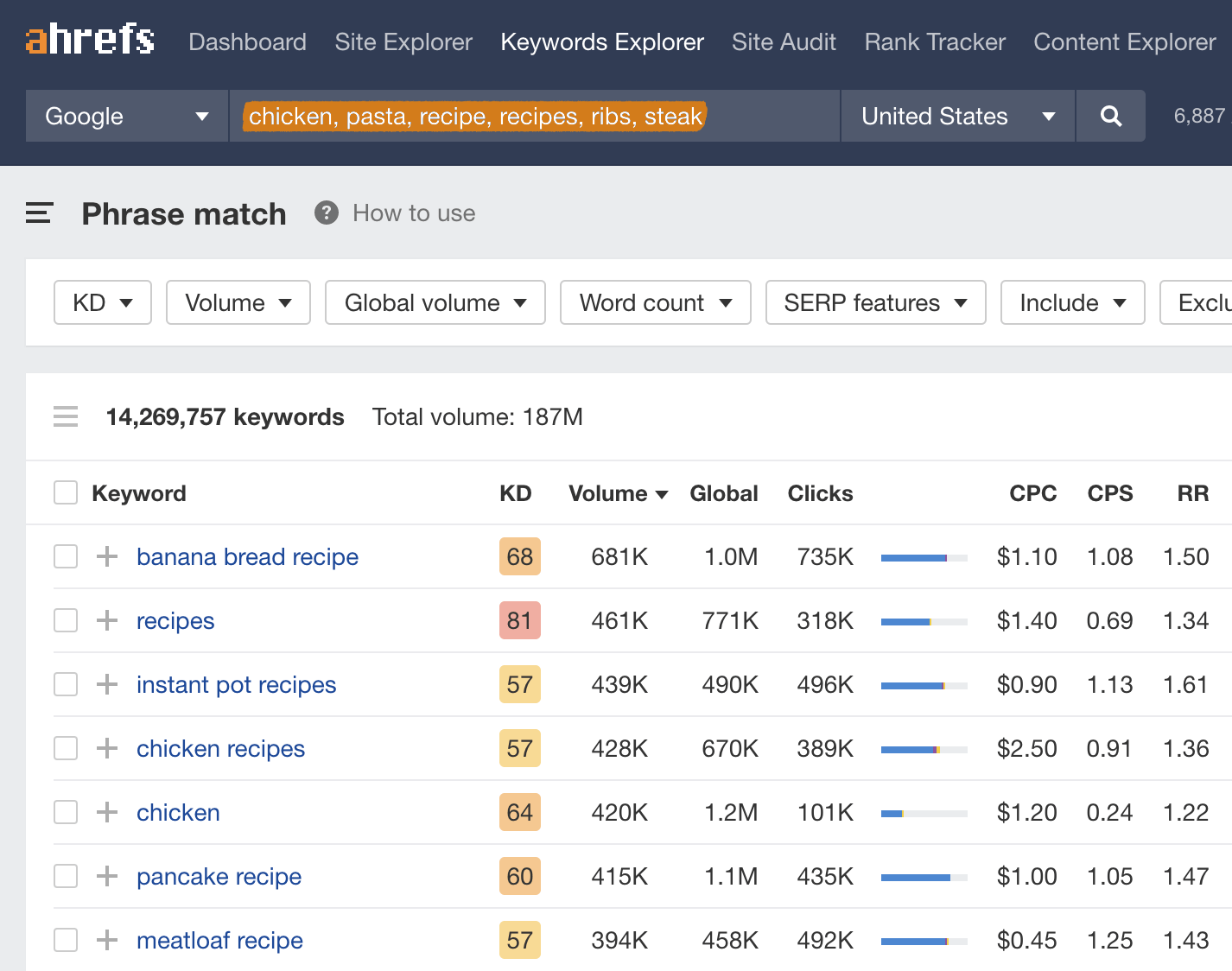The image size is (1232, 971).
Task: Open the Rank Tracker nav item
Action: point(935,41)
